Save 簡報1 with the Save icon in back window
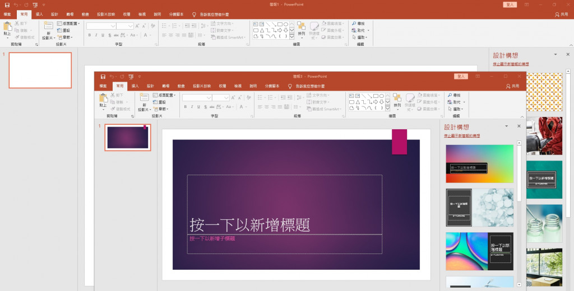This screenshot has height=291, width=574. pyautogui.click(x=7, y=5)
